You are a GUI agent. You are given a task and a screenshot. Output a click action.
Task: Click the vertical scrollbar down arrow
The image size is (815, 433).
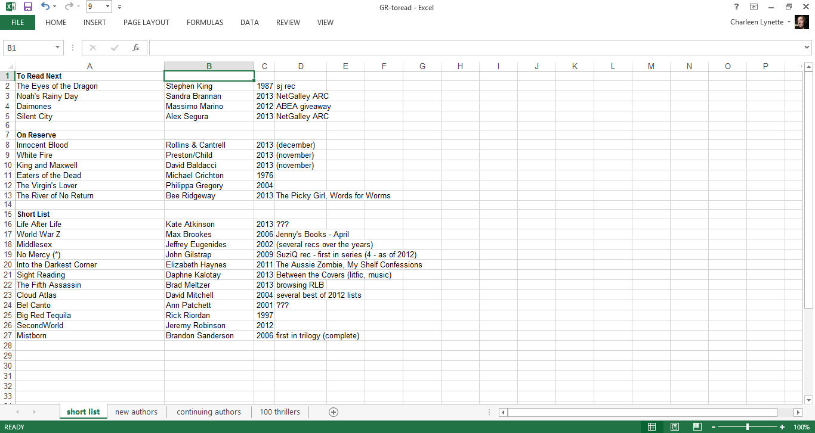point(808,400)
